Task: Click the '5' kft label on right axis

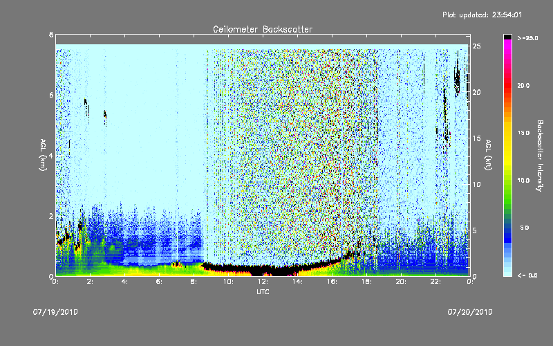Action: point(474,230)
